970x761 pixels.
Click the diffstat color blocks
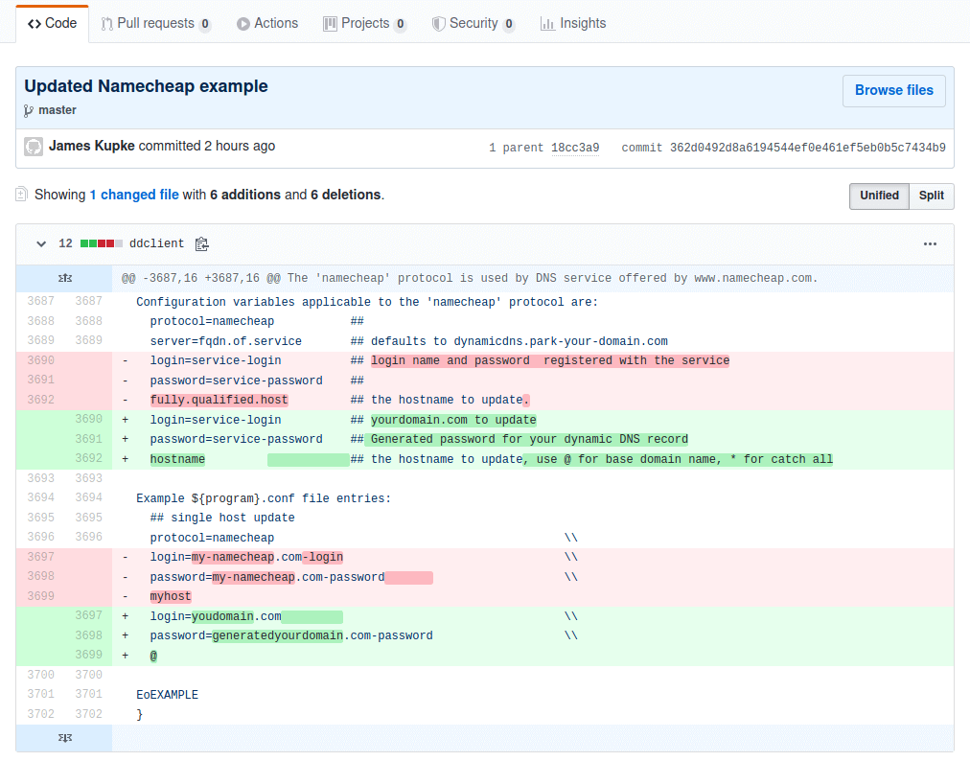(x=102, y=243)
